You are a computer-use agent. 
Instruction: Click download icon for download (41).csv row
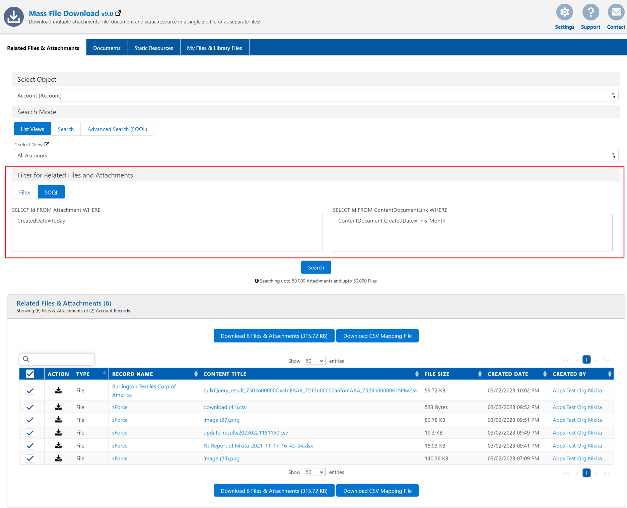tap(58, 407)
